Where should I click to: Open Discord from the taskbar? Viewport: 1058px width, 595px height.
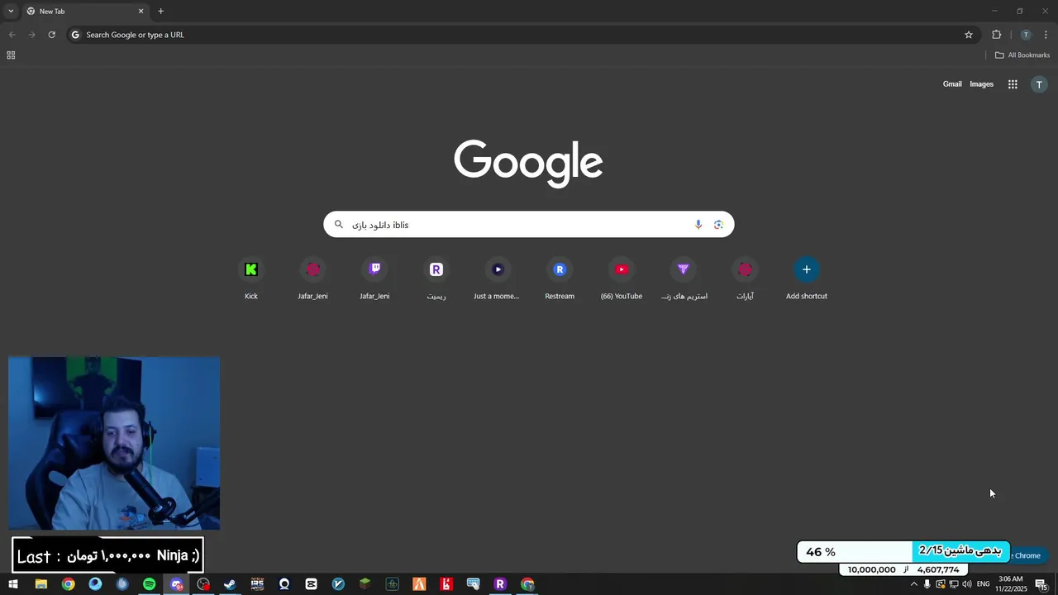point(176,584)
